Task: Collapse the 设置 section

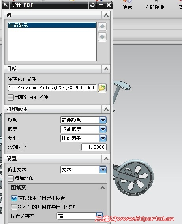Action: [106, 159]
